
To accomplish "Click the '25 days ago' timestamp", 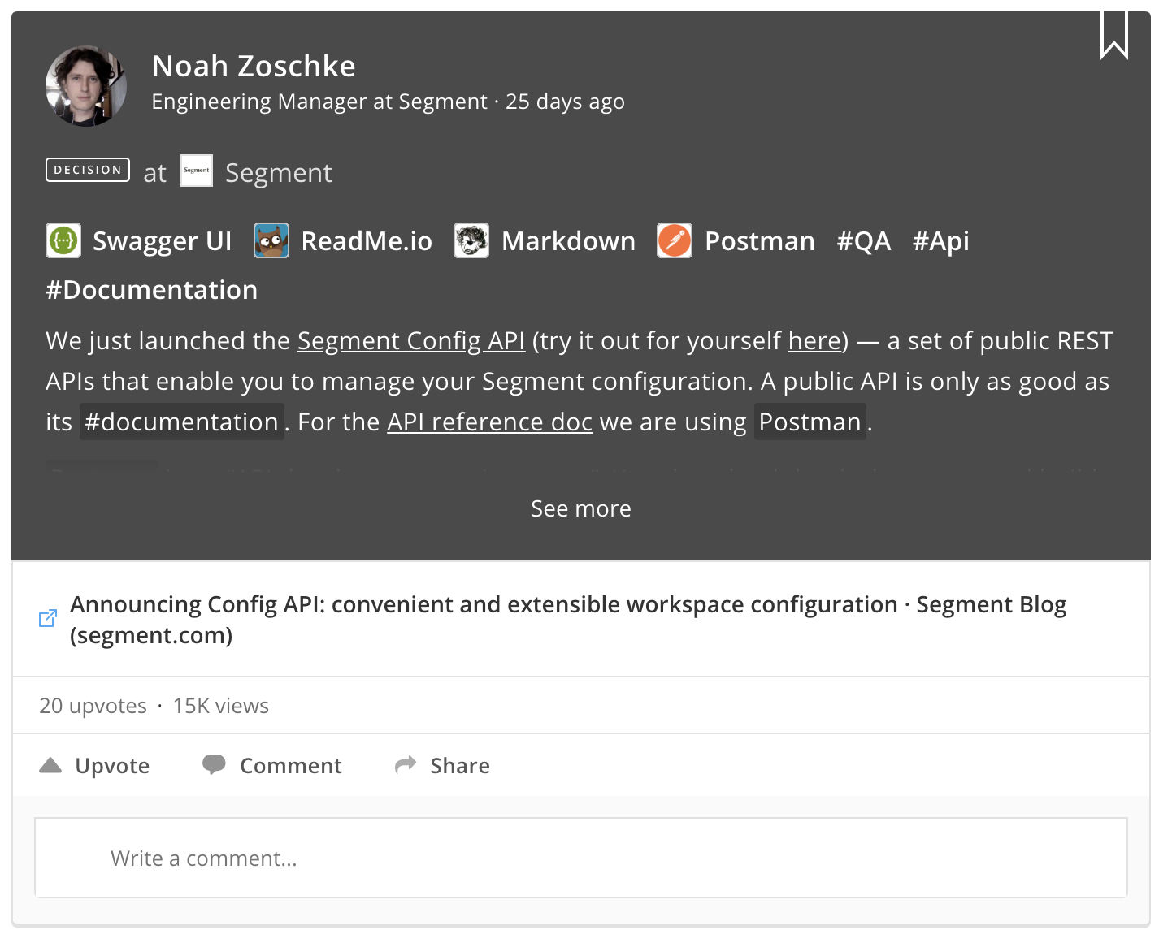I will [566, 102].
